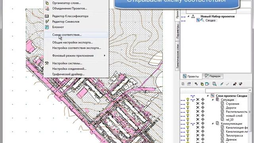Click the filter lines icon in Ситуация row
The image size is (254, 143).
pyautogui.click(x=193, y=100)
